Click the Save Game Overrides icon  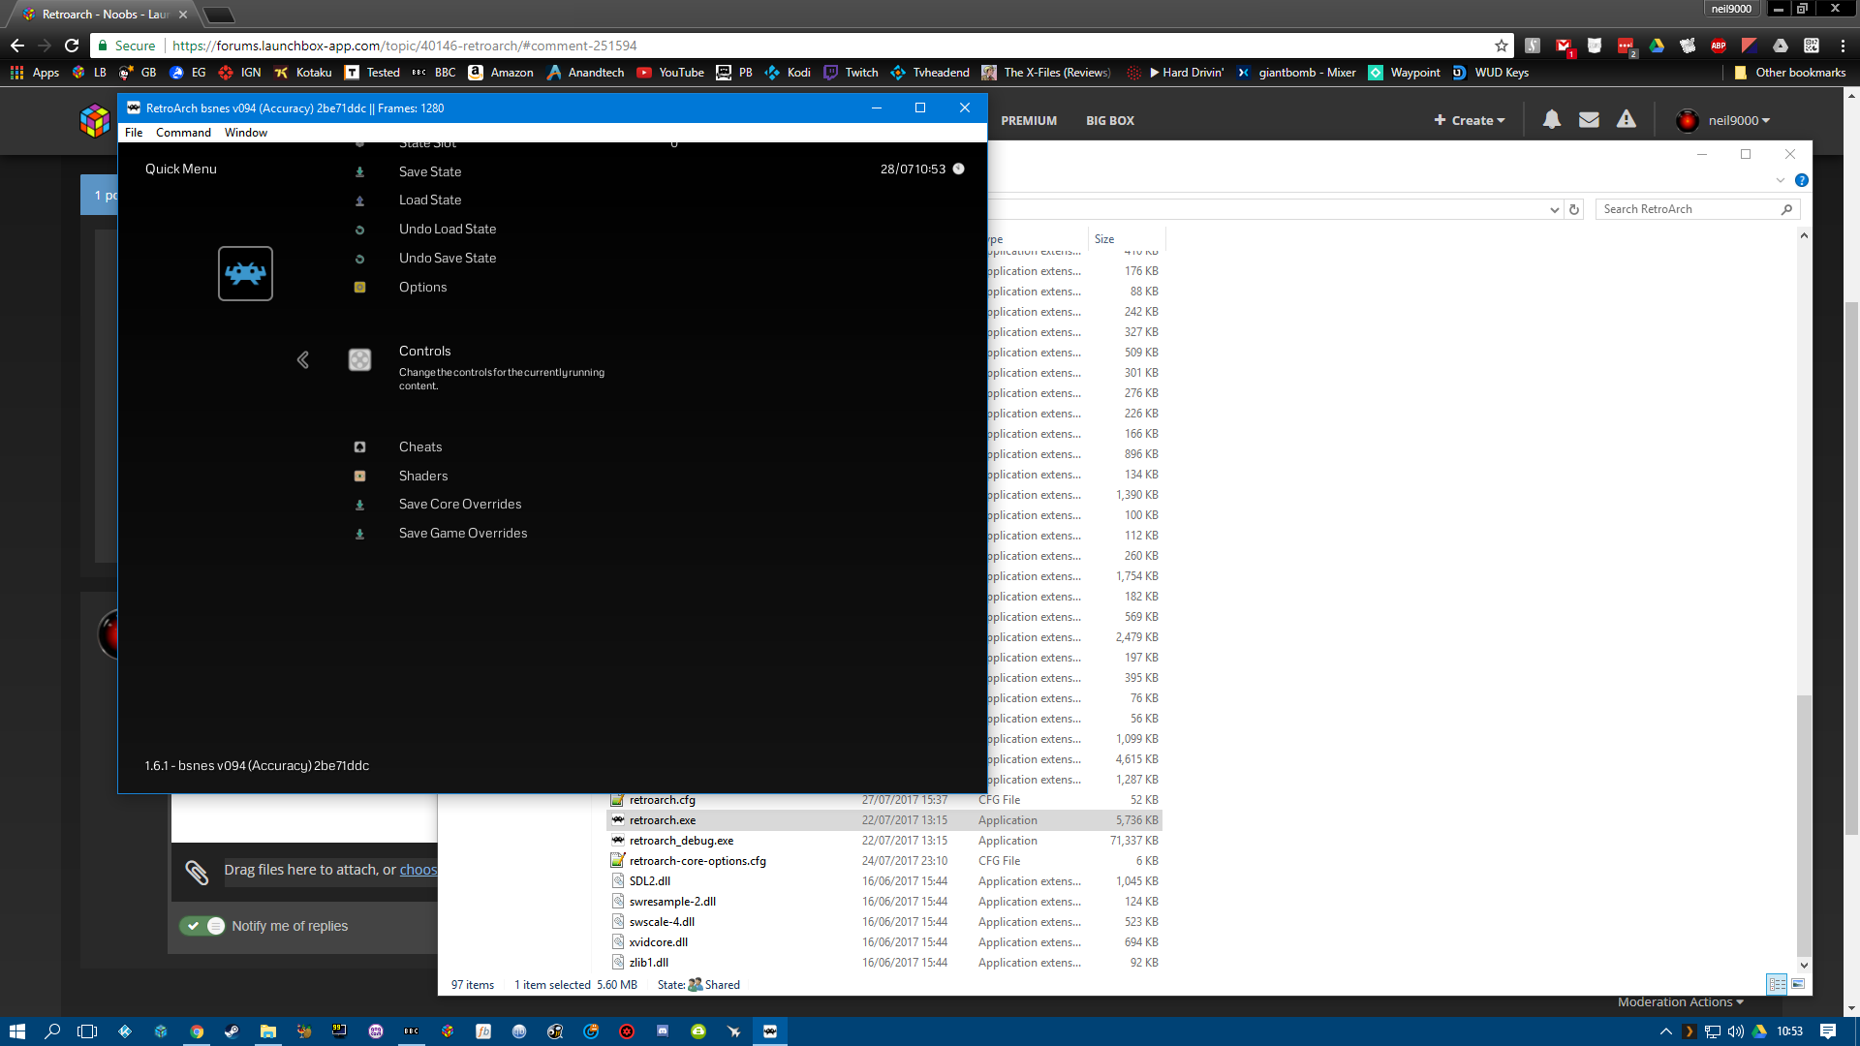click(359, 534)
